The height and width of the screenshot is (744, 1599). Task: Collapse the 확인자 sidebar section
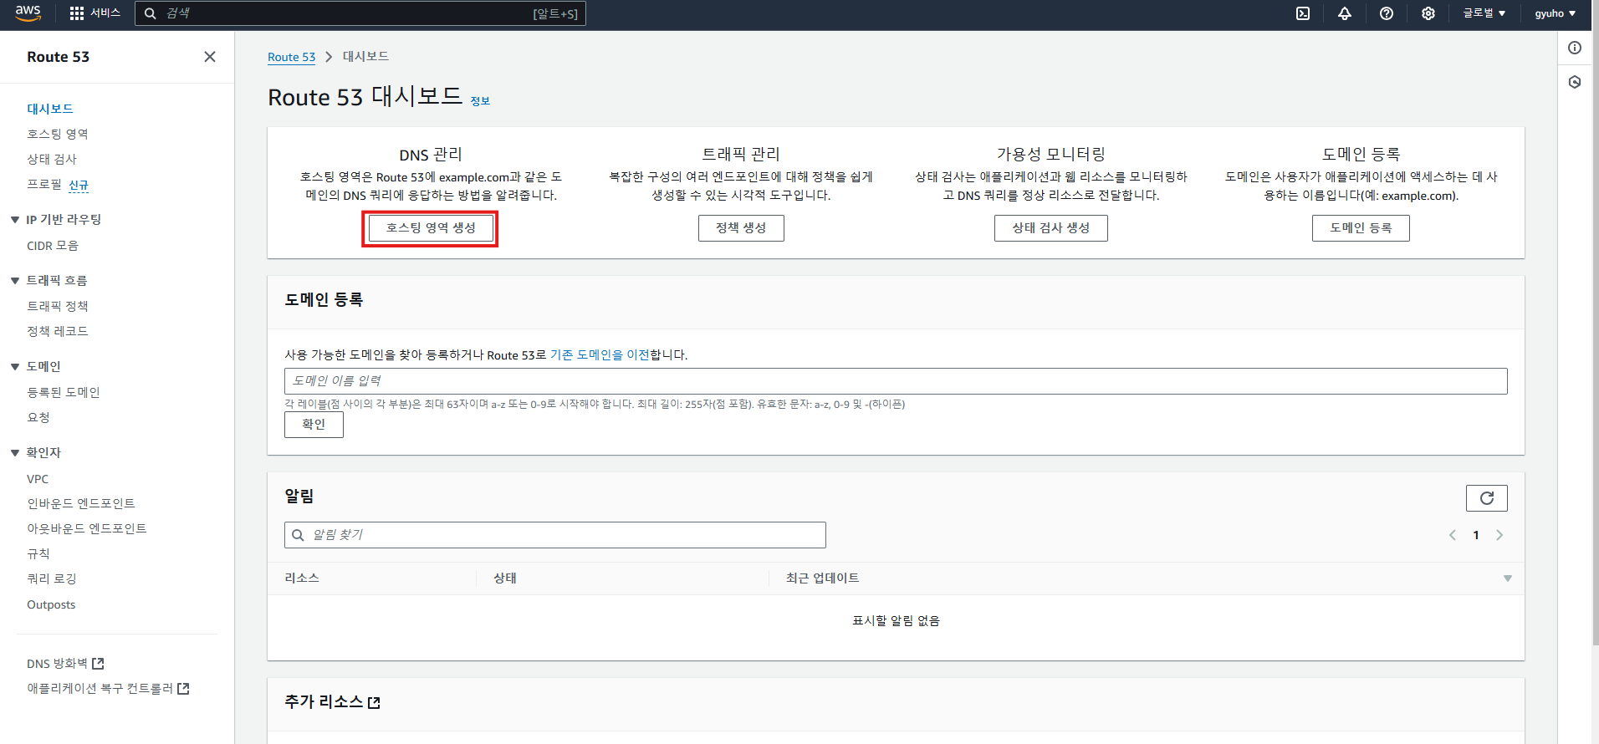[15, 453]
